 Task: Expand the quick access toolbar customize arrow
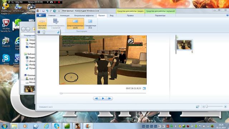(59, 11)
